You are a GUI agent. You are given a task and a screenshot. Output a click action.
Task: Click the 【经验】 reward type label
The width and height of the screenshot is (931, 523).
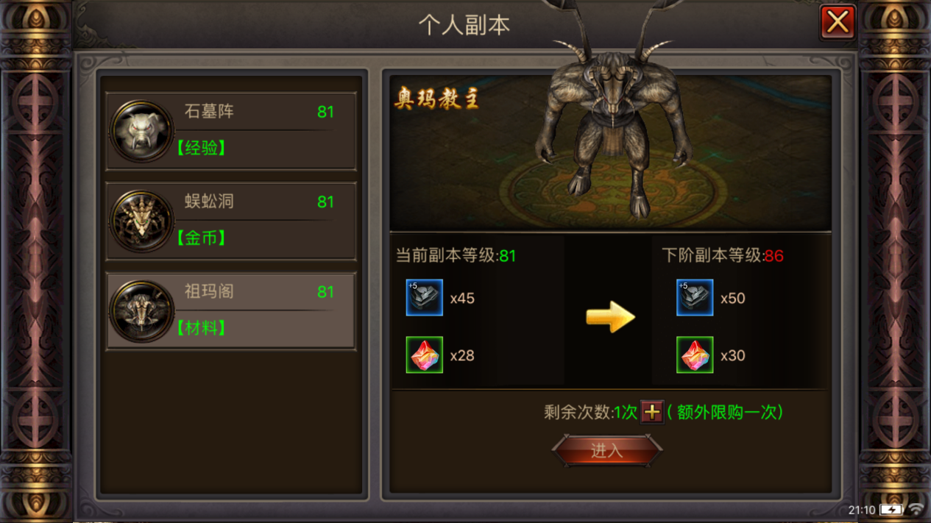pyautogui.click(x=202, y=148)
